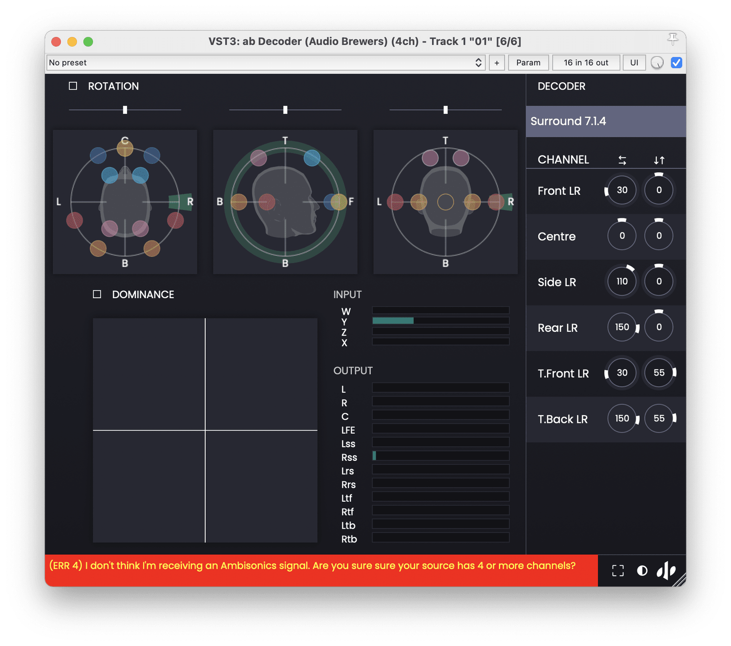The width and height of the screenshot is (731, 646).
Task: Click the Audio Brewers logo icon
Action: pos(666,570)
